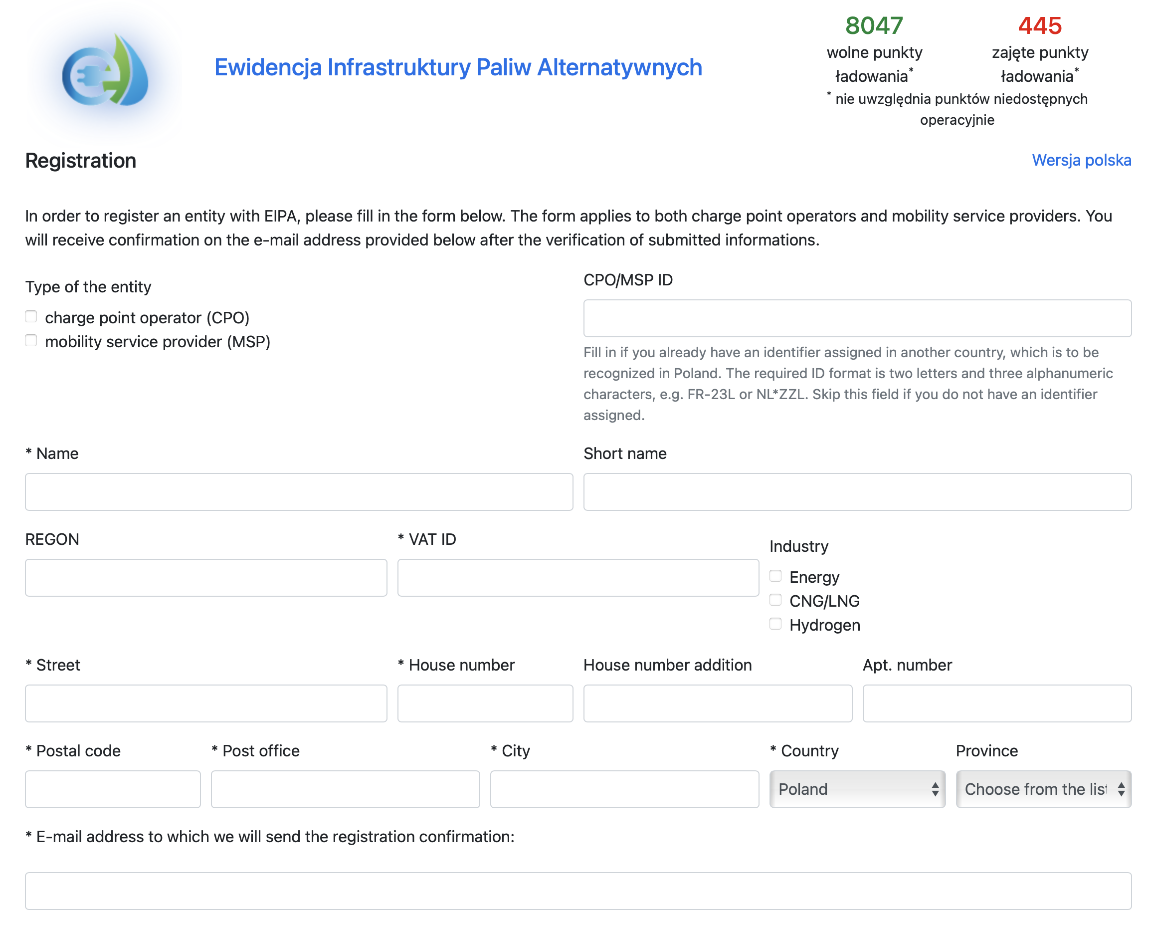This screenshot has height=925, width=1149.
Task: Check charge point operator (CPO) box
Action: pyautogui.click(x=31, y=317)
